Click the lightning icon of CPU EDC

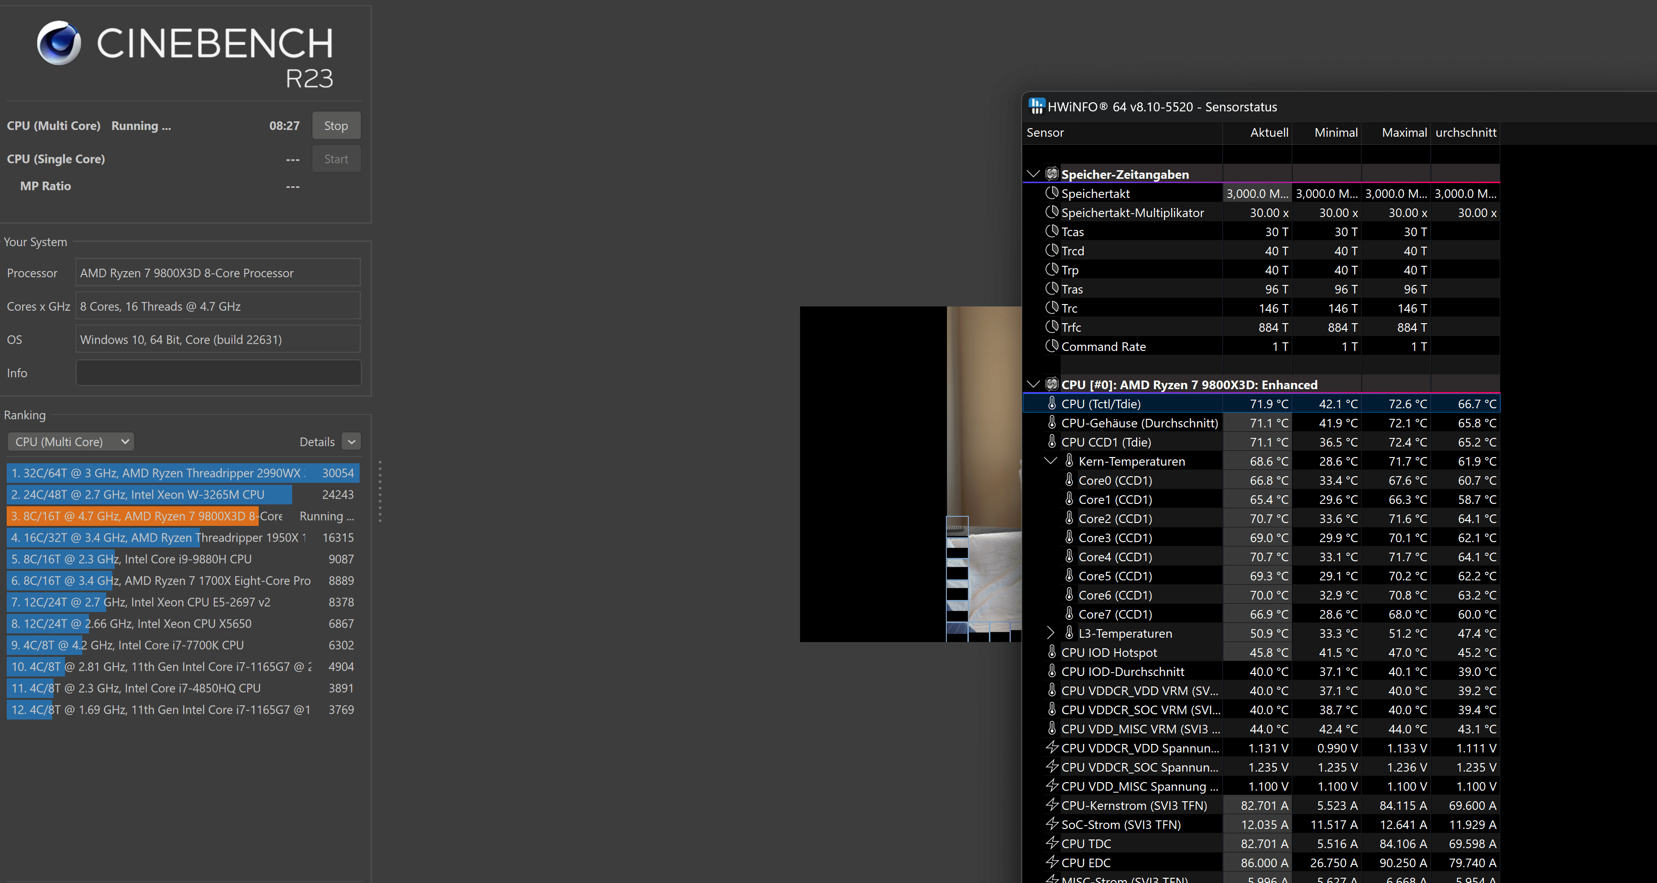(x=1052, y=862)
